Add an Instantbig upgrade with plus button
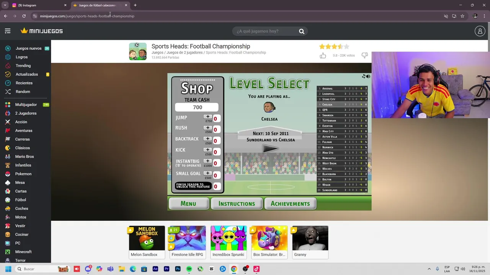 (x=208, y=161)
